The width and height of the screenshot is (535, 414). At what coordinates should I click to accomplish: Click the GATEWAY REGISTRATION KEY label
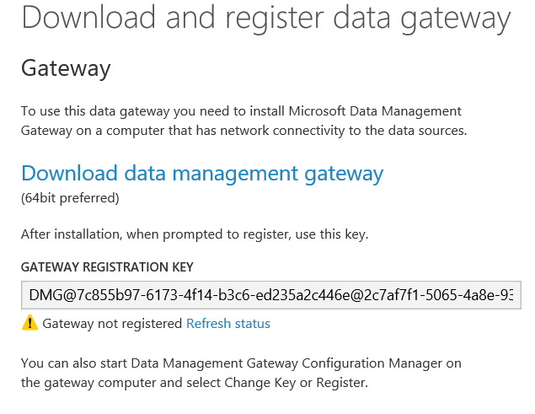107,266
